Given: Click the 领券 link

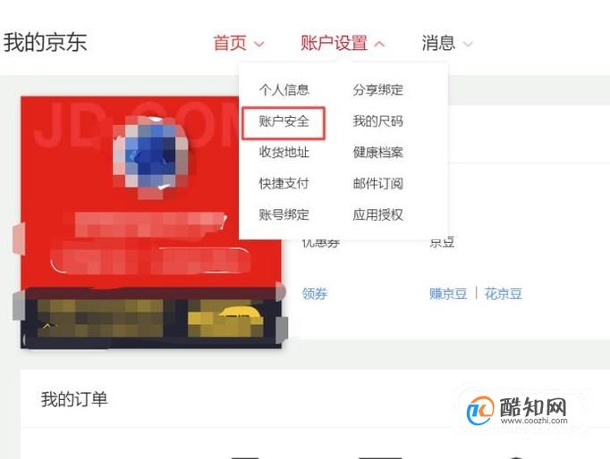Looking at the screenshot, I should 315,294.
